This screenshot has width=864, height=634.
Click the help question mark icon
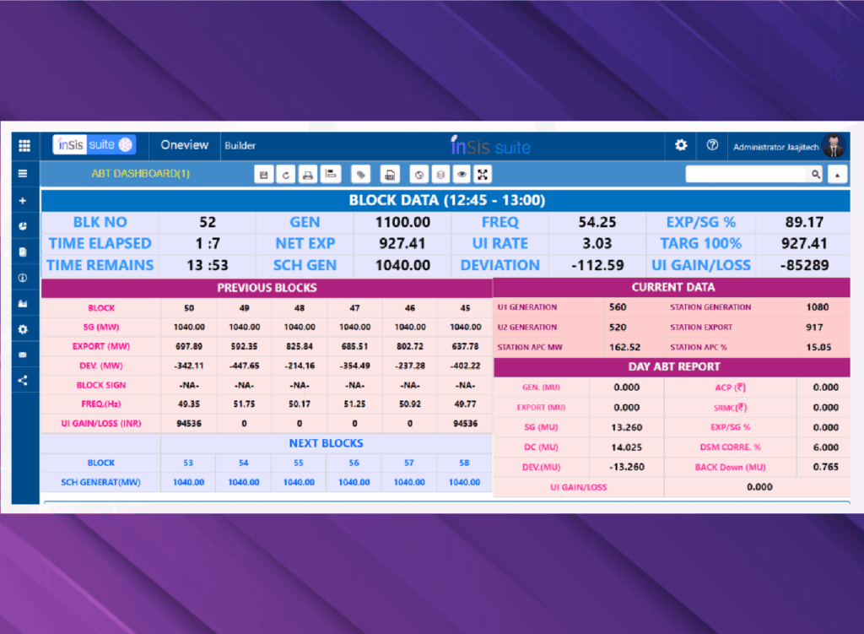[712, 145]
